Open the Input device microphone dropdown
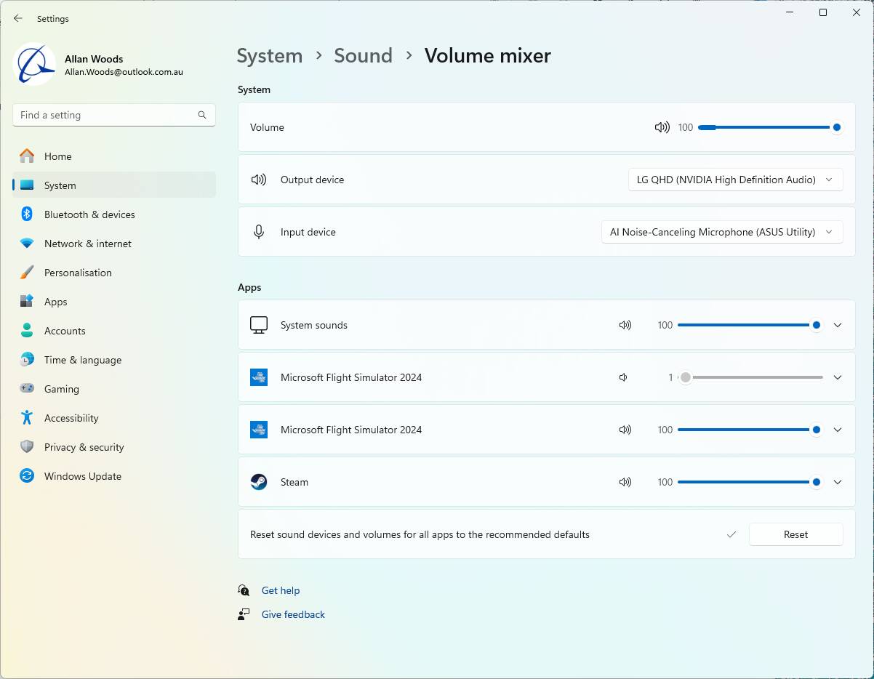The width and height of the screenshot is (874, 679). pyautogui.click(x=721, y=232)
